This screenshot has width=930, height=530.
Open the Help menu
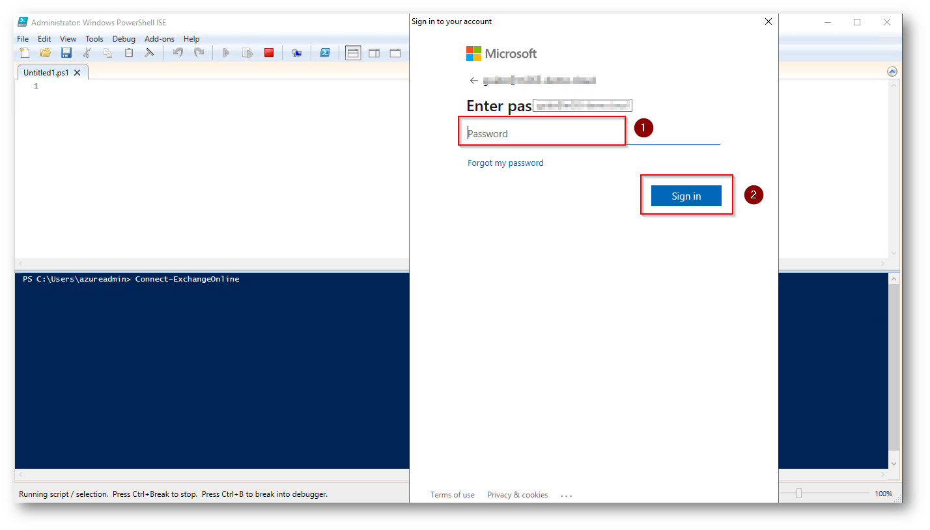click(x=191, y=39)
